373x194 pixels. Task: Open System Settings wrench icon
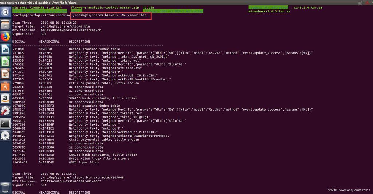[x=5, y=111]
